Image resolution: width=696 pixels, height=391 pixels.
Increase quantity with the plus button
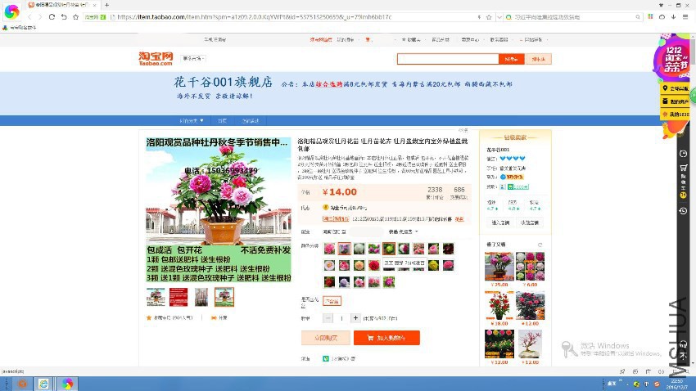[355, 318]
